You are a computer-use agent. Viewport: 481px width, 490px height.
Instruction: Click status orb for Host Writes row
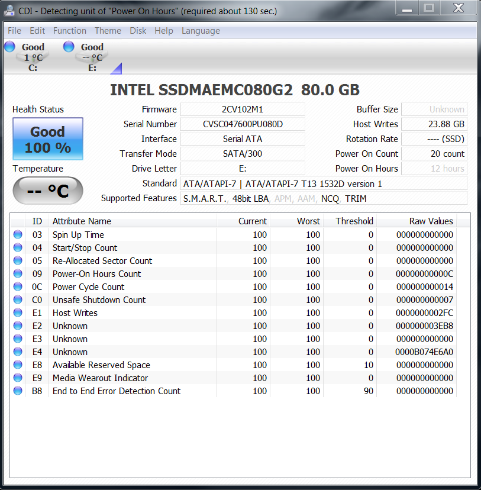click(18, 313)
